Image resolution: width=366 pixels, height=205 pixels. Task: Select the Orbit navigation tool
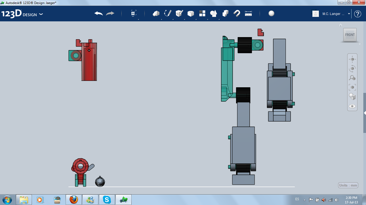pyautogui.click(x=352, y=69)
